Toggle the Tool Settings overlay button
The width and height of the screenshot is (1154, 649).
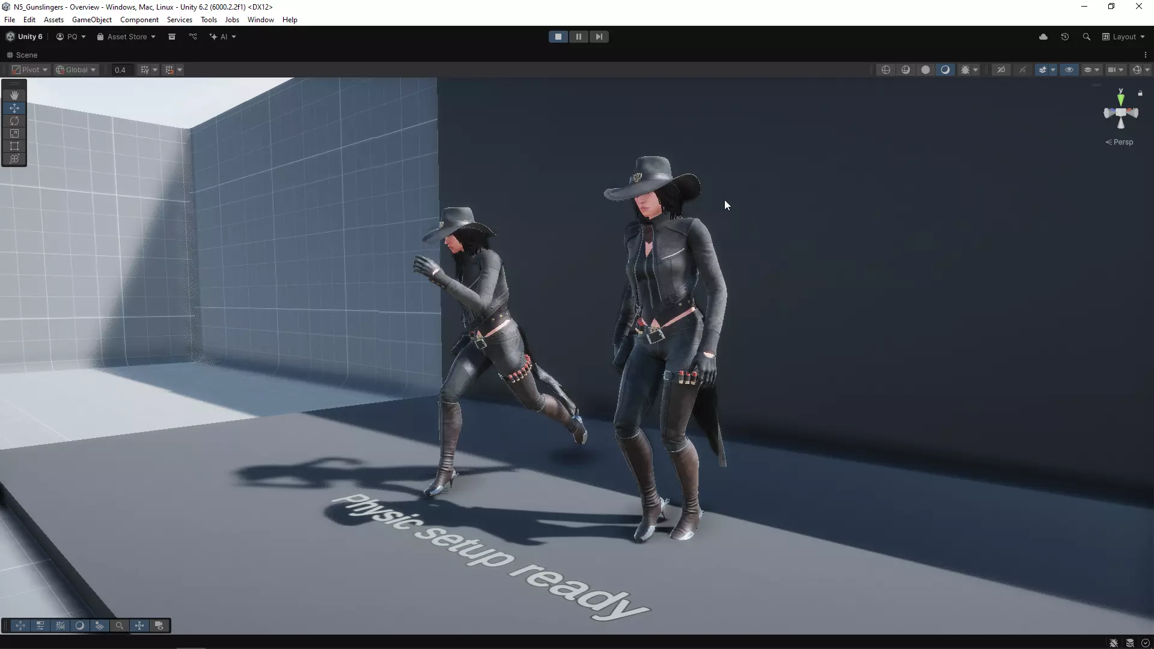tap(40, 626)
